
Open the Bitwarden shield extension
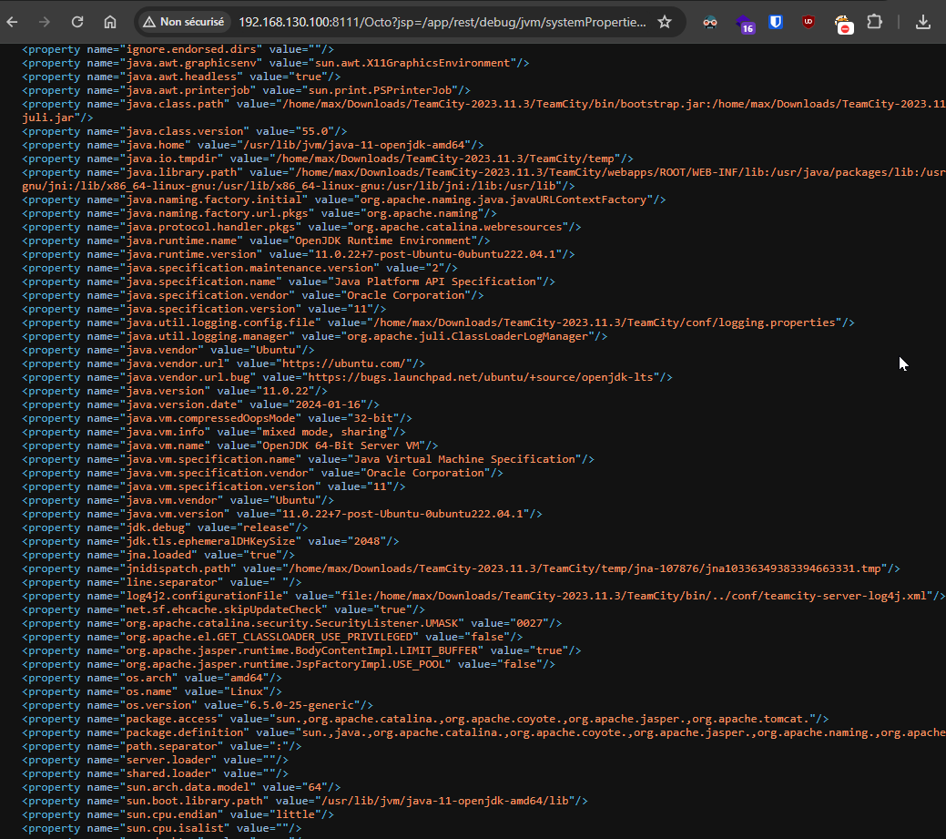[776, 23]
